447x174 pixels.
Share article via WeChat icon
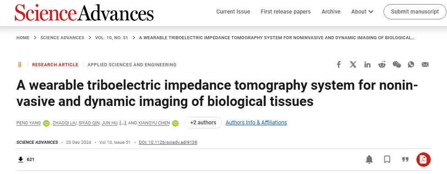[x=397, y=64]
